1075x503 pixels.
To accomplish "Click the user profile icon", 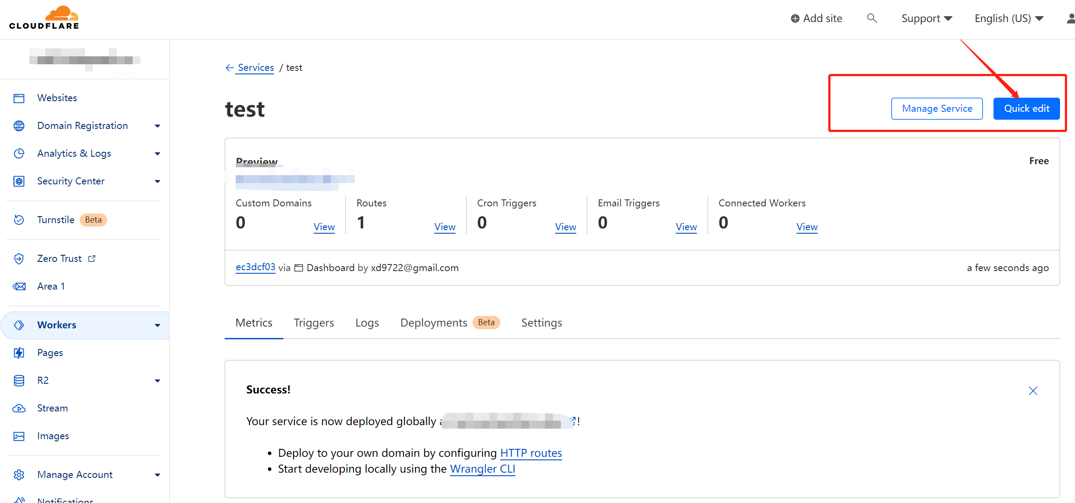I will [x=1071, y=18].
